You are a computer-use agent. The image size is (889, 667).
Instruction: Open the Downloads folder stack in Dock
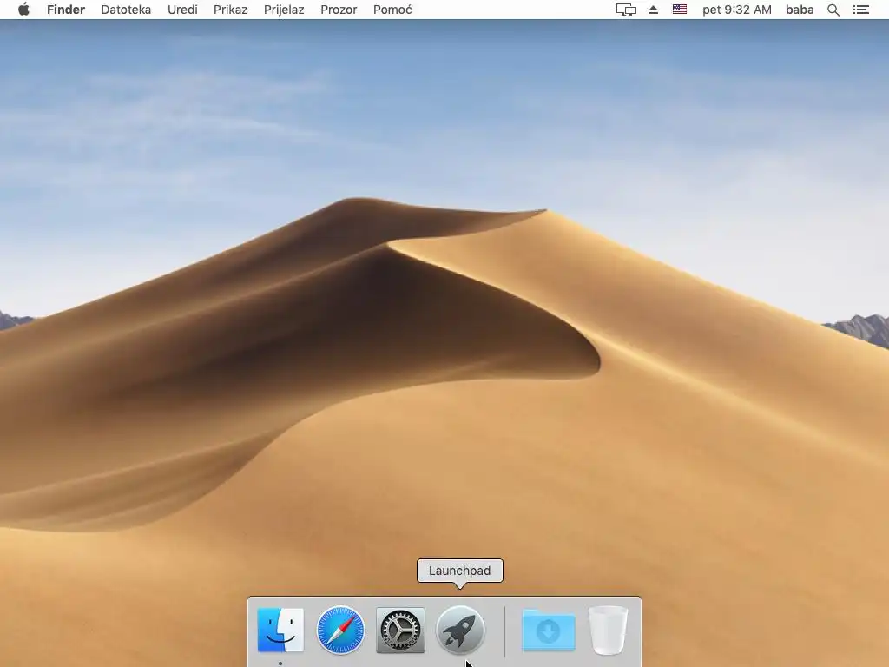point(549,630)
